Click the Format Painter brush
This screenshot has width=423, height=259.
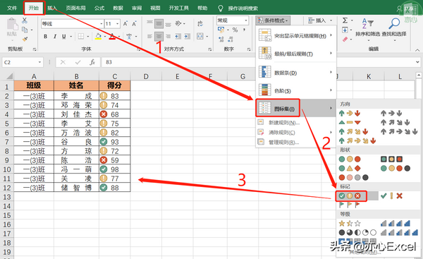25,39
